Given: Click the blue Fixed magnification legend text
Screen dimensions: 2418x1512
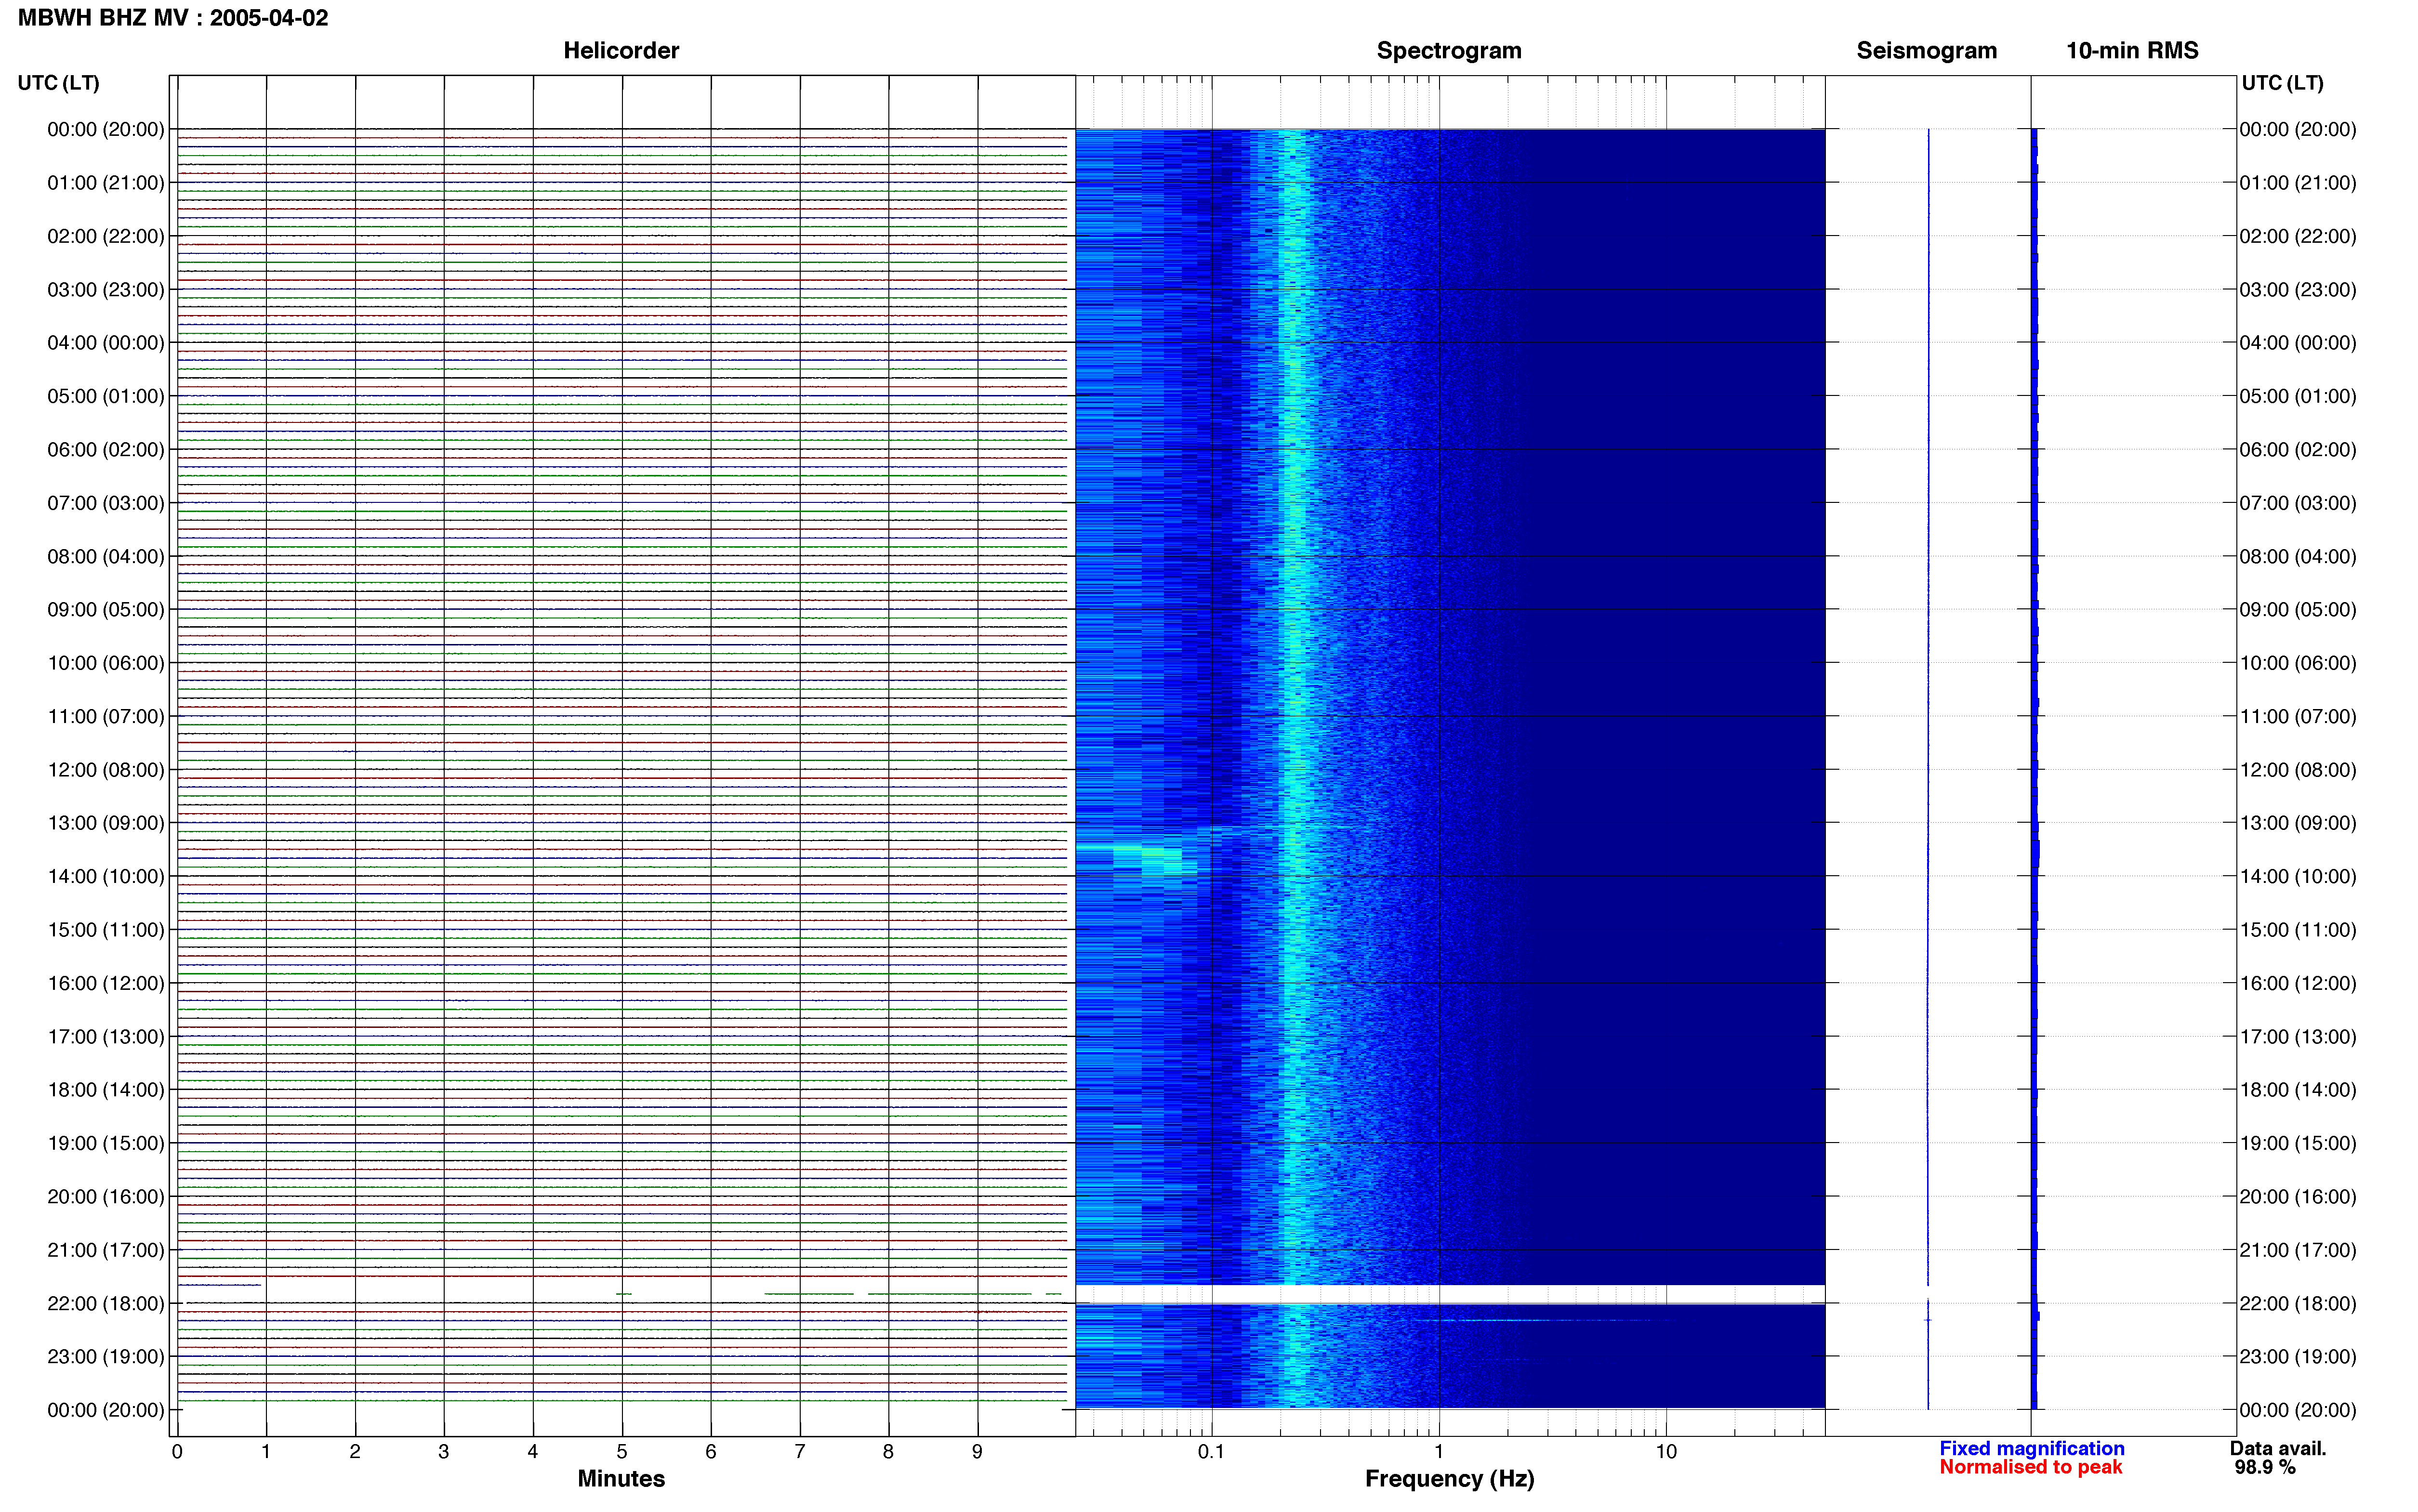Looking at the screenshot, I should (2031, 1448).
